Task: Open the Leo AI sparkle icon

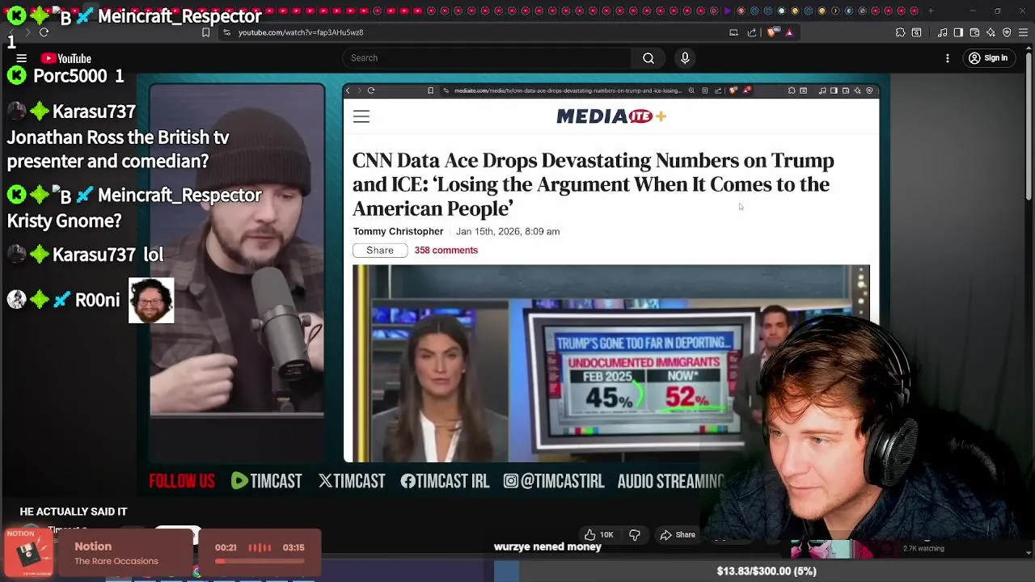Action: [x=991, y=32]
